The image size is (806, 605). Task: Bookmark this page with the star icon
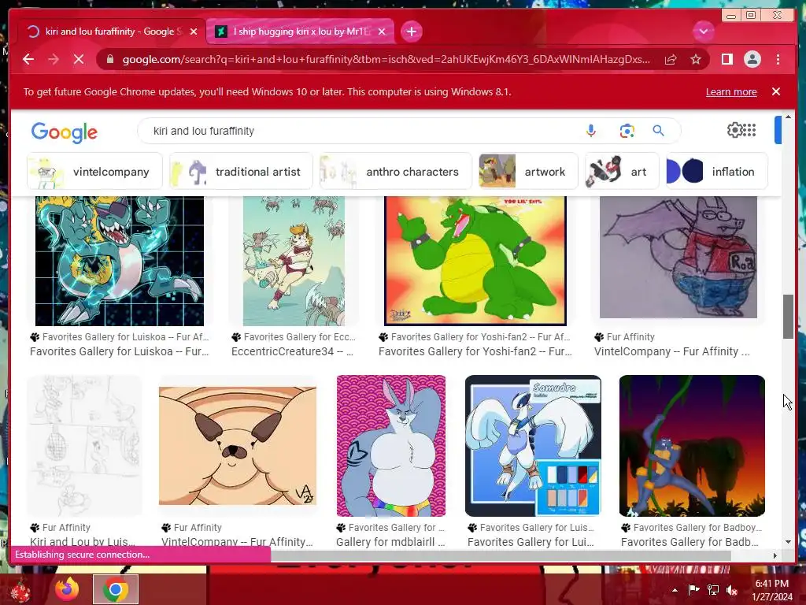(696, 60)
